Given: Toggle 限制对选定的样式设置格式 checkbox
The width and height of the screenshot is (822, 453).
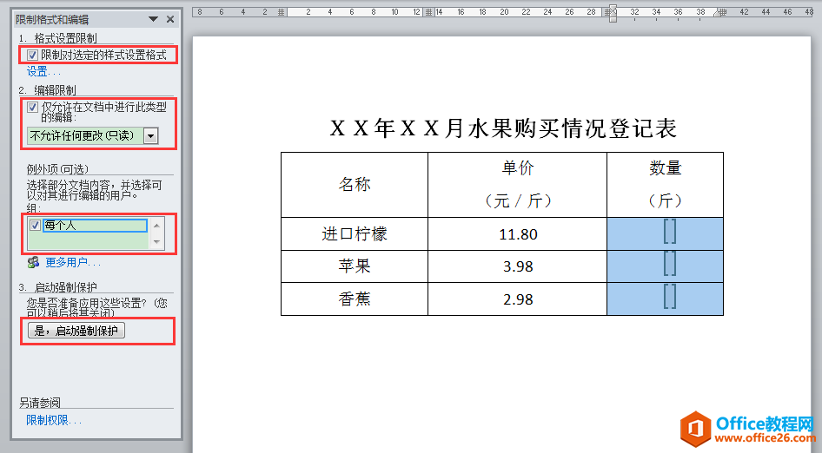Looking at the screenshot, I should [32, 55].
